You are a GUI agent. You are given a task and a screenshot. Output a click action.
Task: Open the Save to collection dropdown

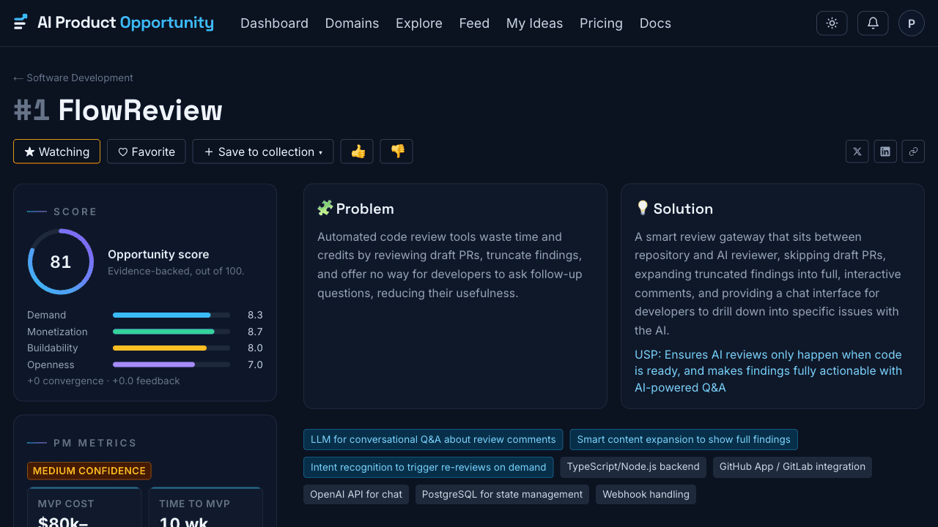pos(263,152)
